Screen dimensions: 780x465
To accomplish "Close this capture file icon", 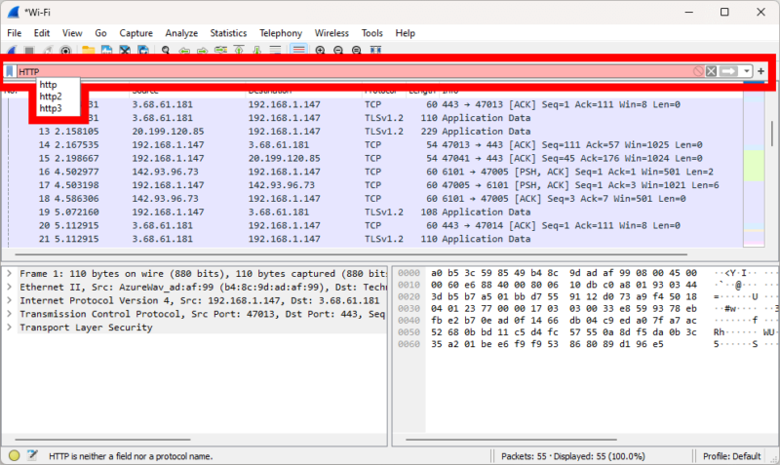I will 125,51.
